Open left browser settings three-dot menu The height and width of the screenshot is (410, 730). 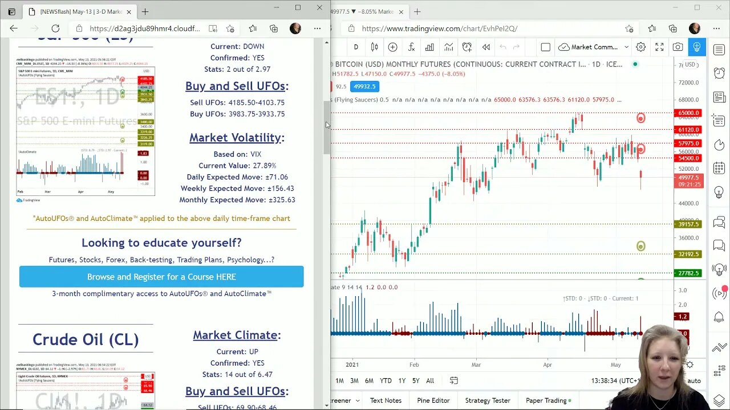pos(318,28)
